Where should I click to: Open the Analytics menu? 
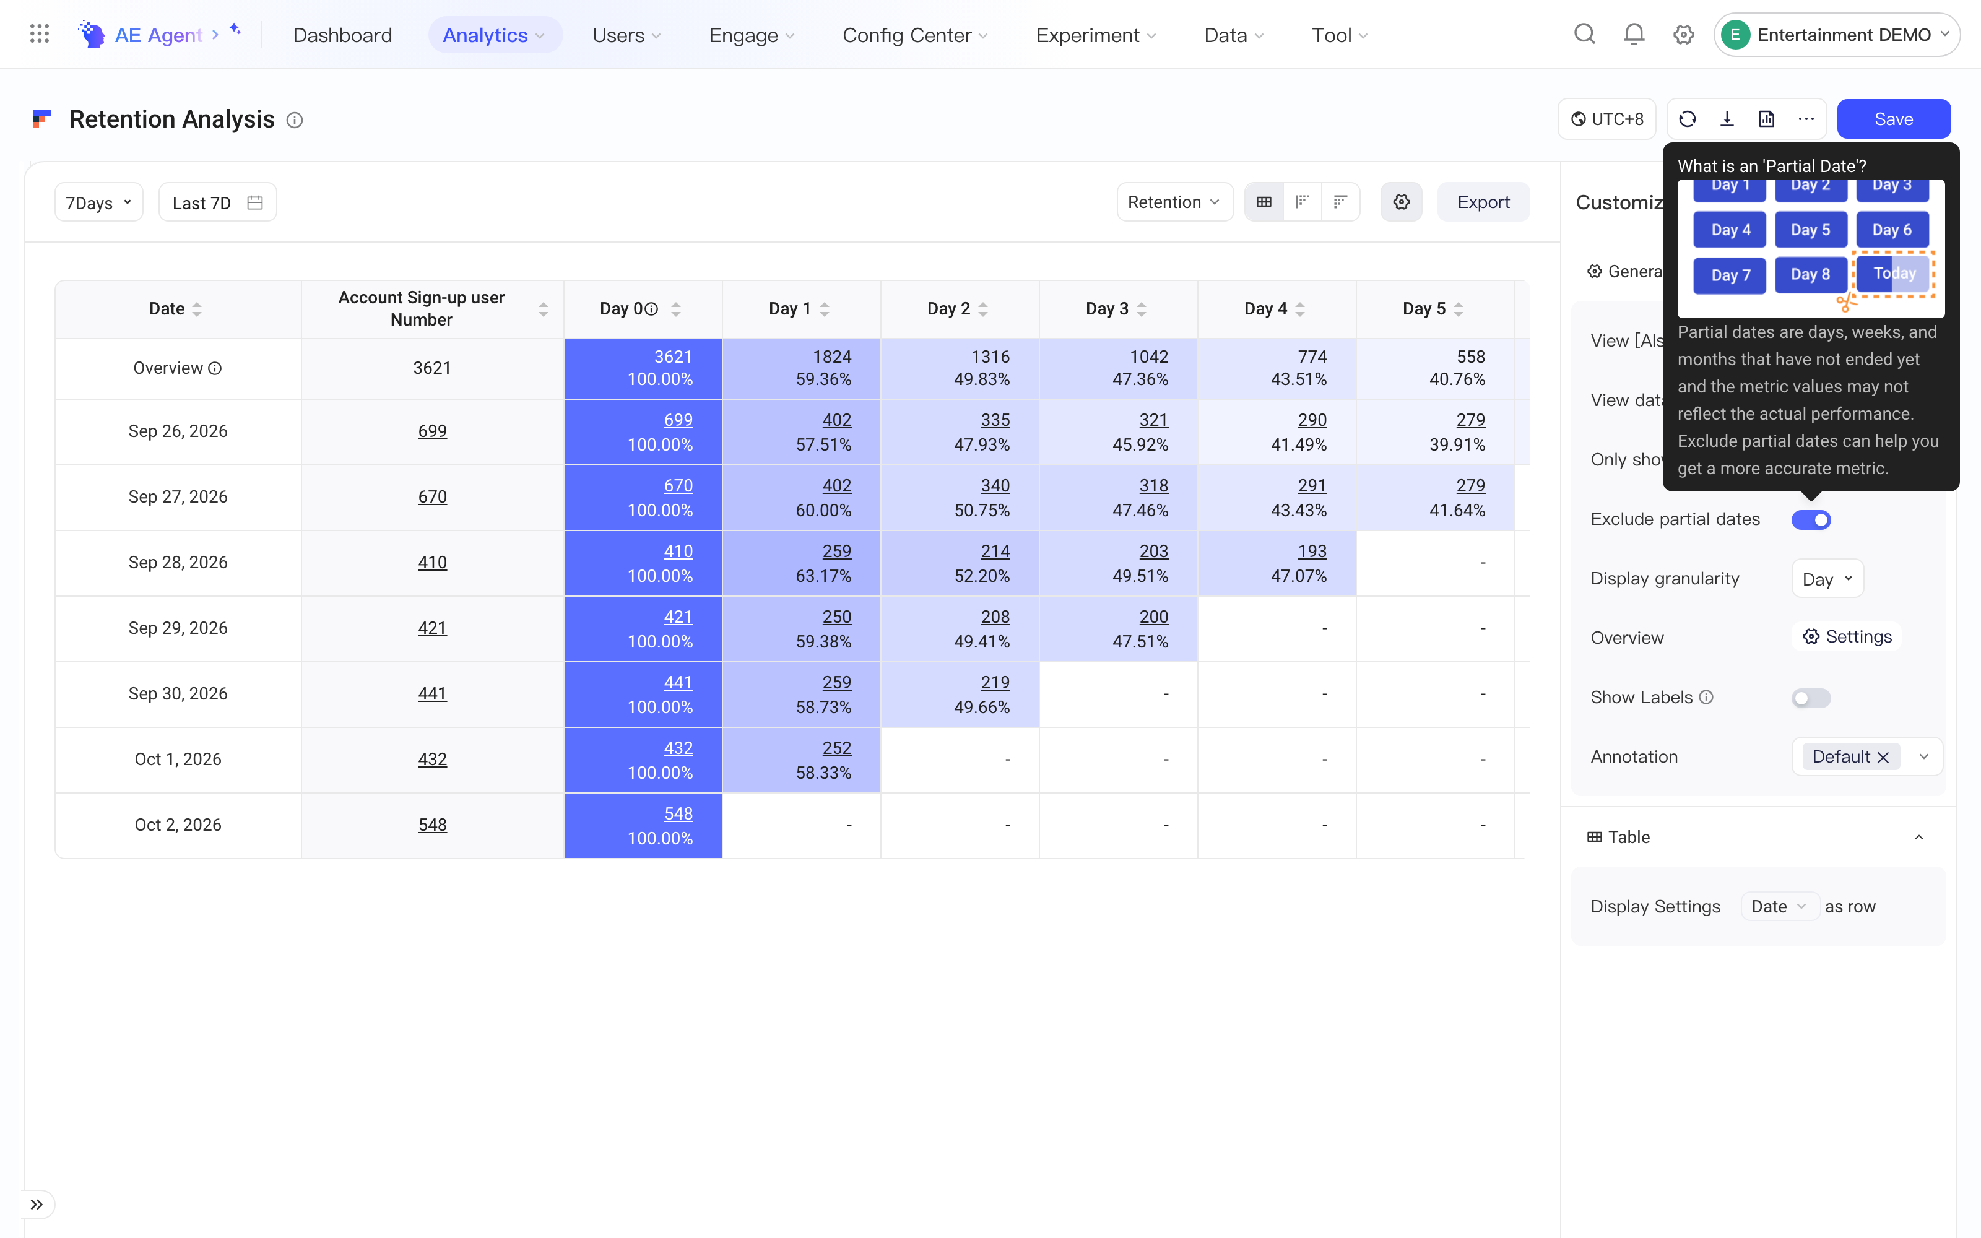[495, 35]
